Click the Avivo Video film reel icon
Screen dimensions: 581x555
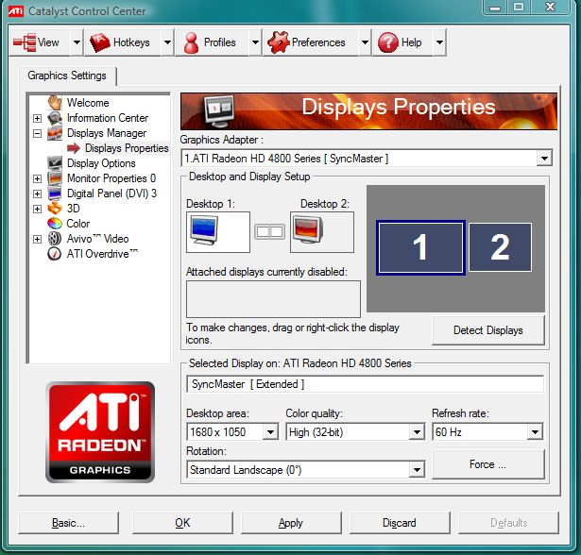[55, 239]
